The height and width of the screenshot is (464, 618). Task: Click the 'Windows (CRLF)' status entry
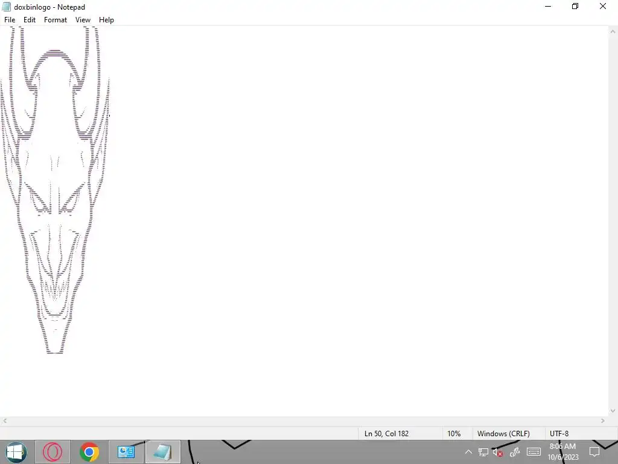pyautogui.click(x=503, y=434)
